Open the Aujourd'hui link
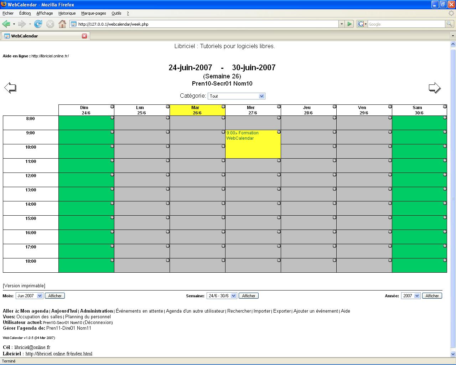 coord(64,311)
